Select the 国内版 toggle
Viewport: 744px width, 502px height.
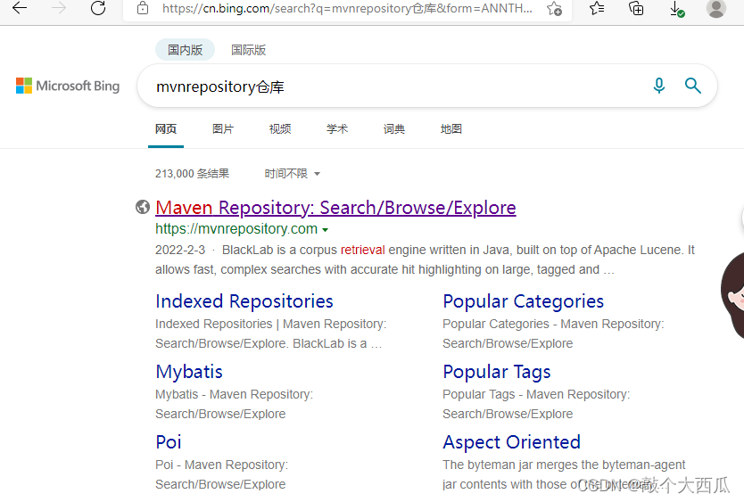(x=185, y=50)
